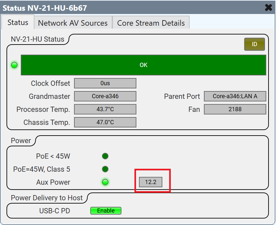Open the Core Stream Details tab
Viewport: 276px width, 225px height.
[x=151, y=23]
